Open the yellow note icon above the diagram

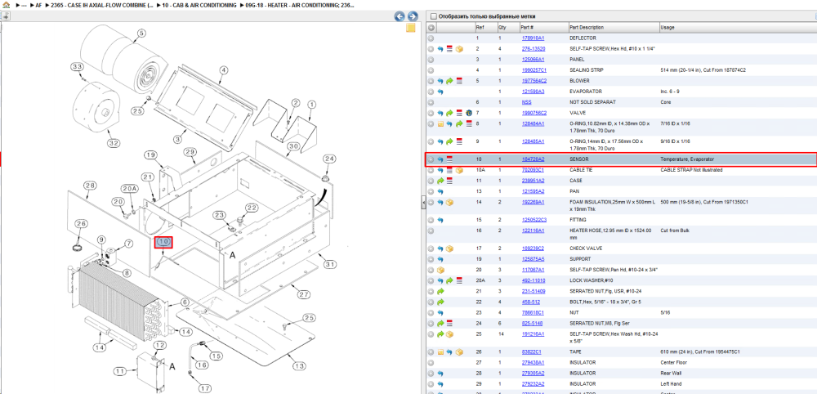click(411, 28)
